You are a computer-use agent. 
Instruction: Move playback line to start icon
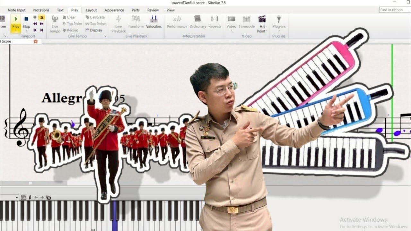35,30
